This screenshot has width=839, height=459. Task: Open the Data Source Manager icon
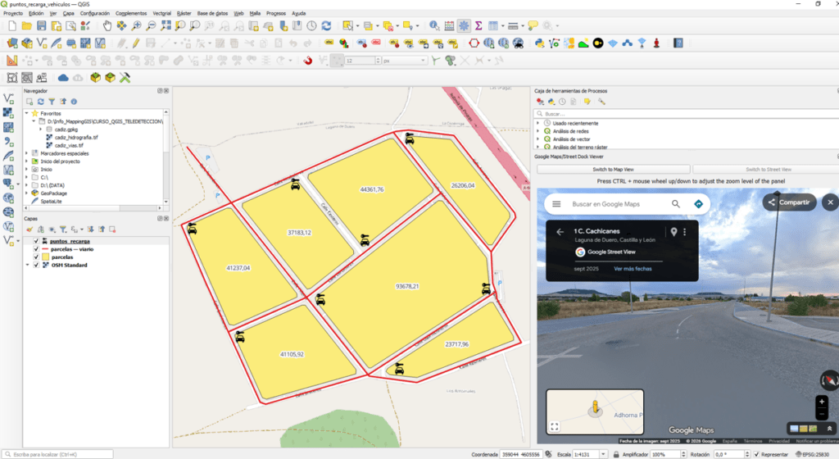coord(12,43)
